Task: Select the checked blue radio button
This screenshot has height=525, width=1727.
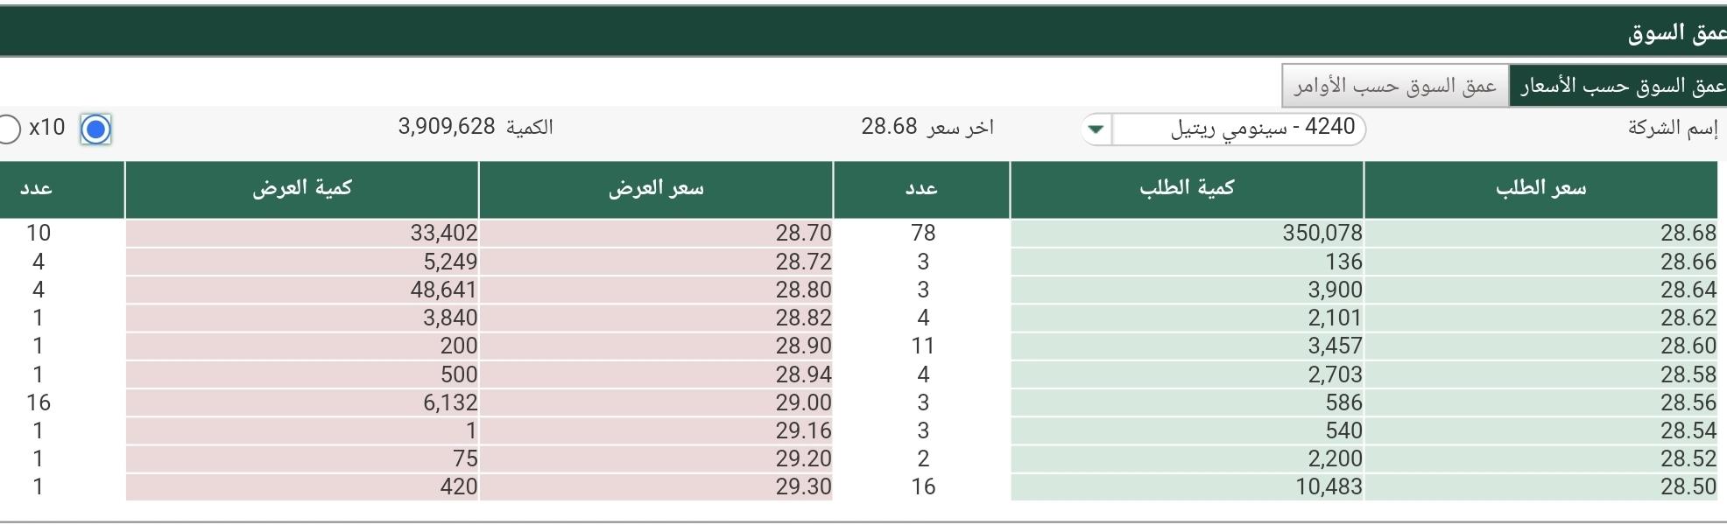Action: coord(95,129)
